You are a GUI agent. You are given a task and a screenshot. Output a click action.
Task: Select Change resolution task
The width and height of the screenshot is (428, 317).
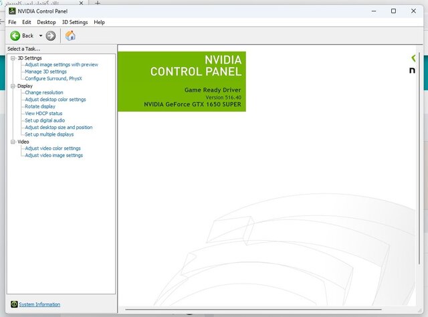pyautogui.click(x=44, y=92)
